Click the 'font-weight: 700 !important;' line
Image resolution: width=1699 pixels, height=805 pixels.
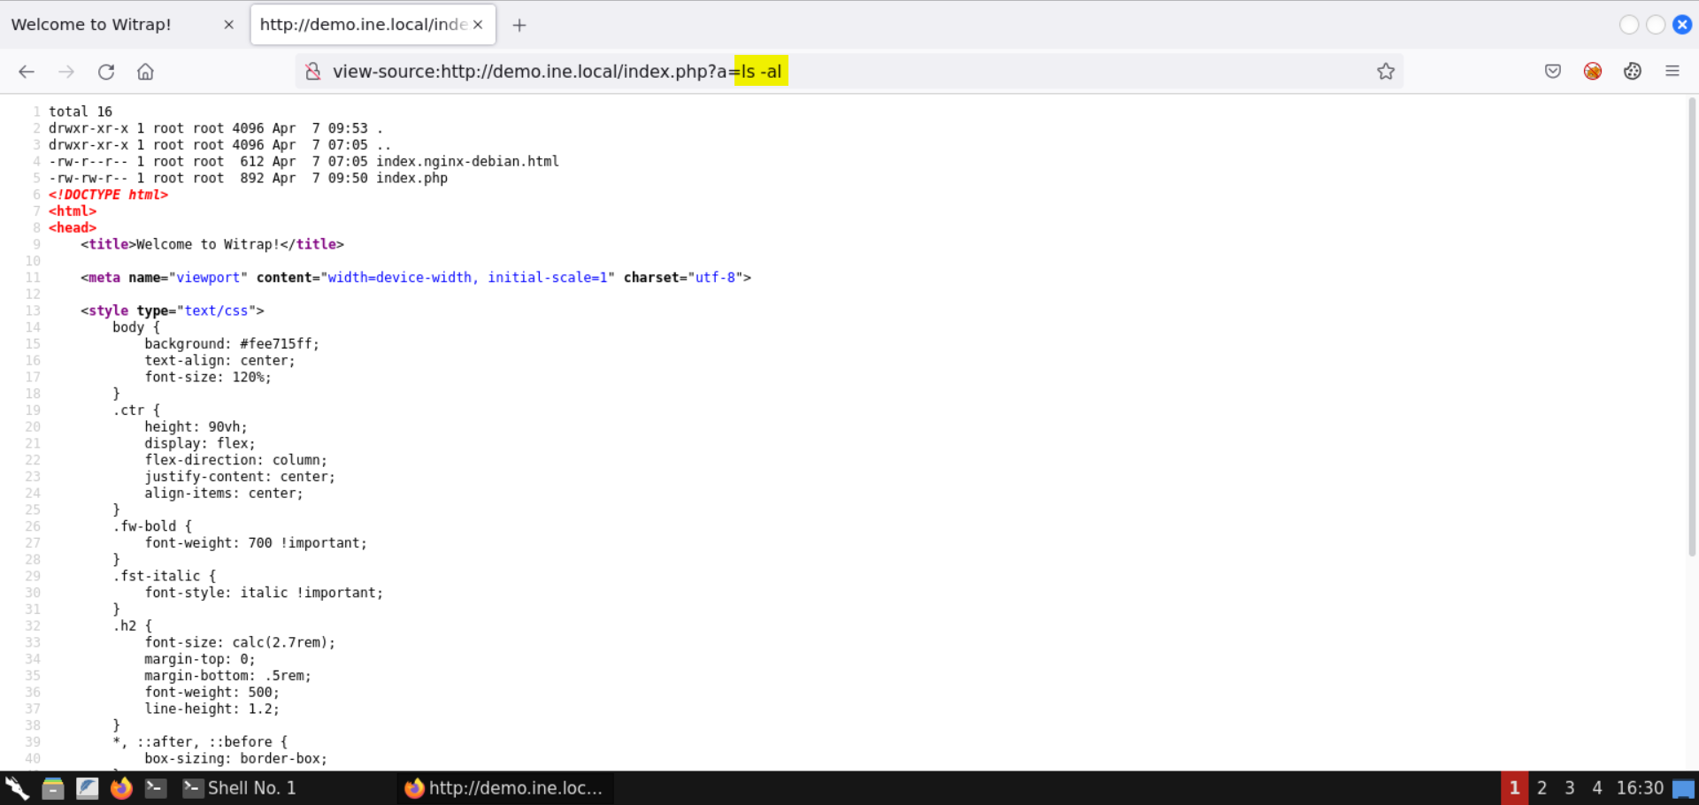256,543
